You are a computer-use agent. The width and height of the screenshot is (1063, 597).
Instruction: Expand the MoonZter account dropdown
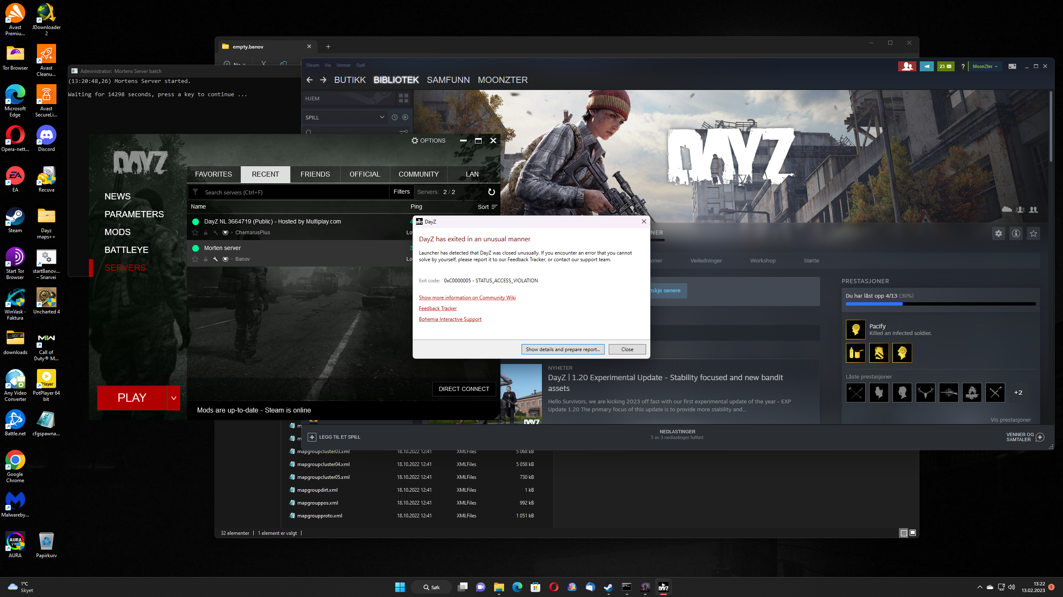[x=985, y=66]
